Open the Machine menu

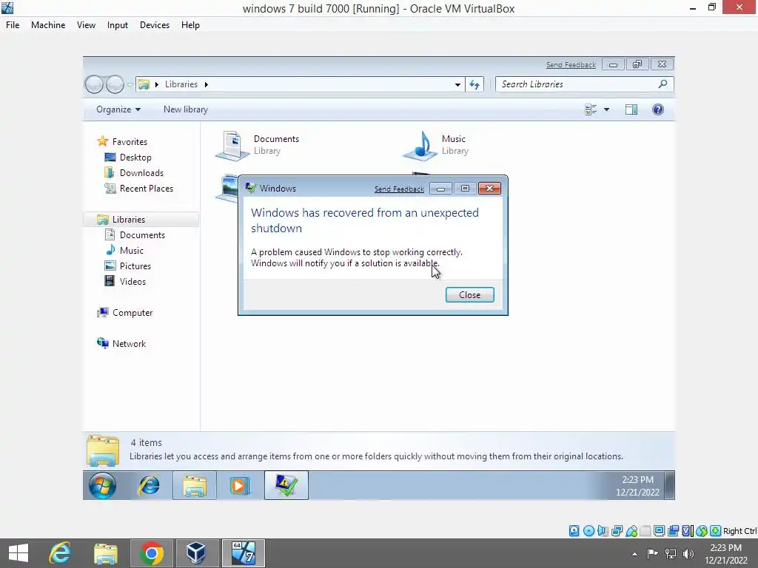point(48,25)
